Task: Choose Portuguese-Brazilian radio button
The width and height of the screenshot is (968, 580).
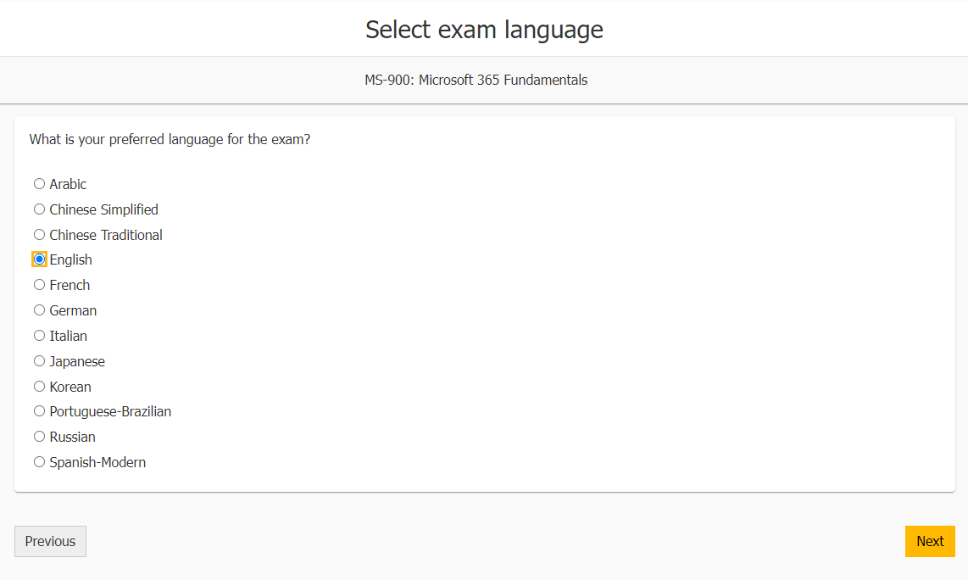Action: (x=40, y=411)
